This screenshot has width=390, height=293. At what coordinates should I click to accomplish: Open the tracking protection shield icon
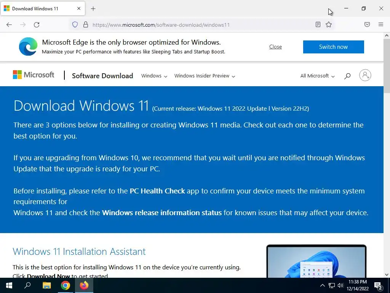tap(75, 24)
